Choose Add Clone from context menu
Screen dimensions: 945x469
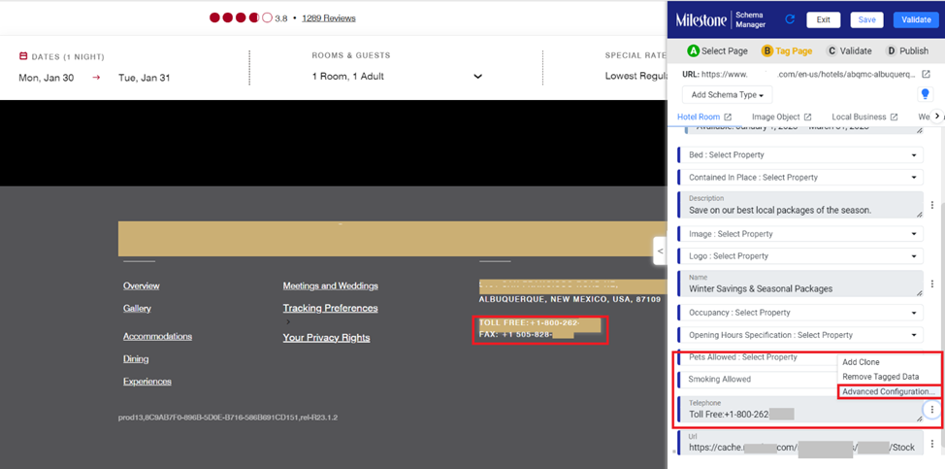(x=861, y=362)
